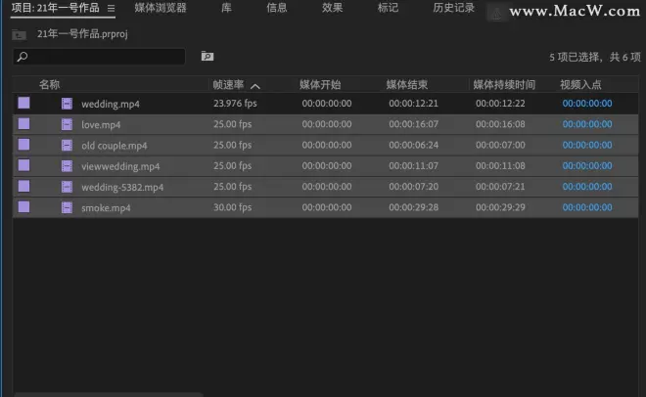This screenshot has width=646, height=397.
Task: Click the old couple.mp4 clip icon
Action: click(67, 146)
